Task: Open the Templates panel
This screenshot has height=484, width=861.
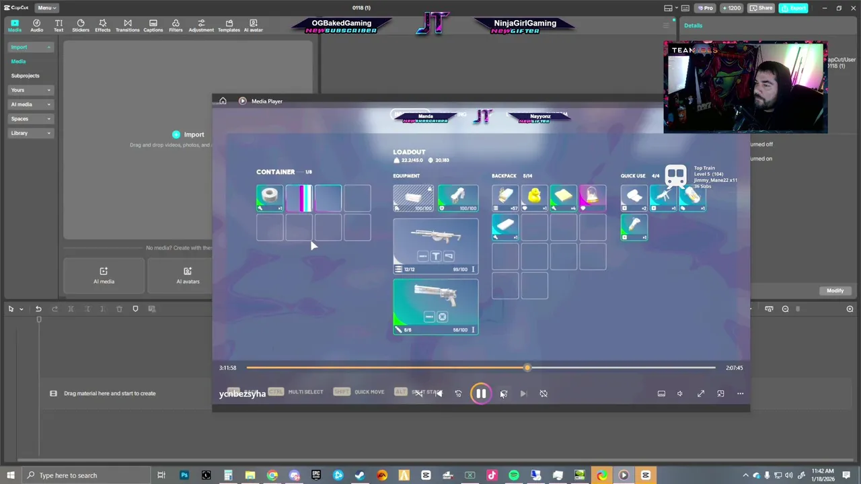Action: tap(229, 26)
